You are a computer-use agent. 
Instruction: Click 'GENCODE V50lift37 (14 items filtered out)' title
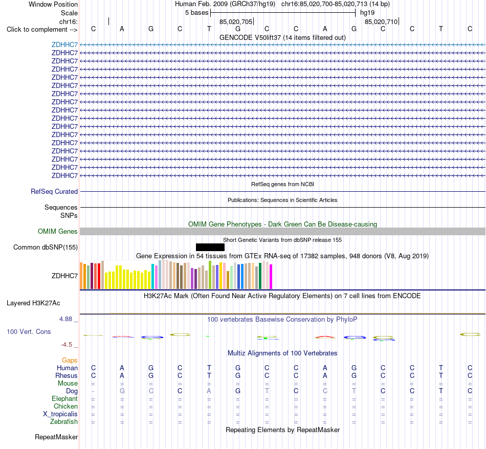(x=282, y=37)
